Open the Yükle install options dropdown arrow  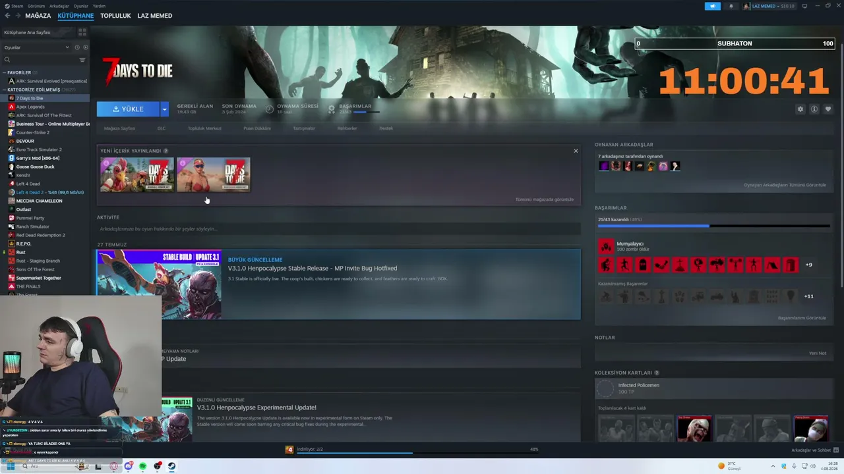point(164,109)
